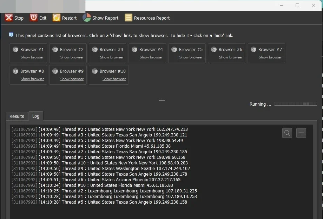Click the Browser #1 label
The width and height of the screenshot is (323, 219).
32,49
